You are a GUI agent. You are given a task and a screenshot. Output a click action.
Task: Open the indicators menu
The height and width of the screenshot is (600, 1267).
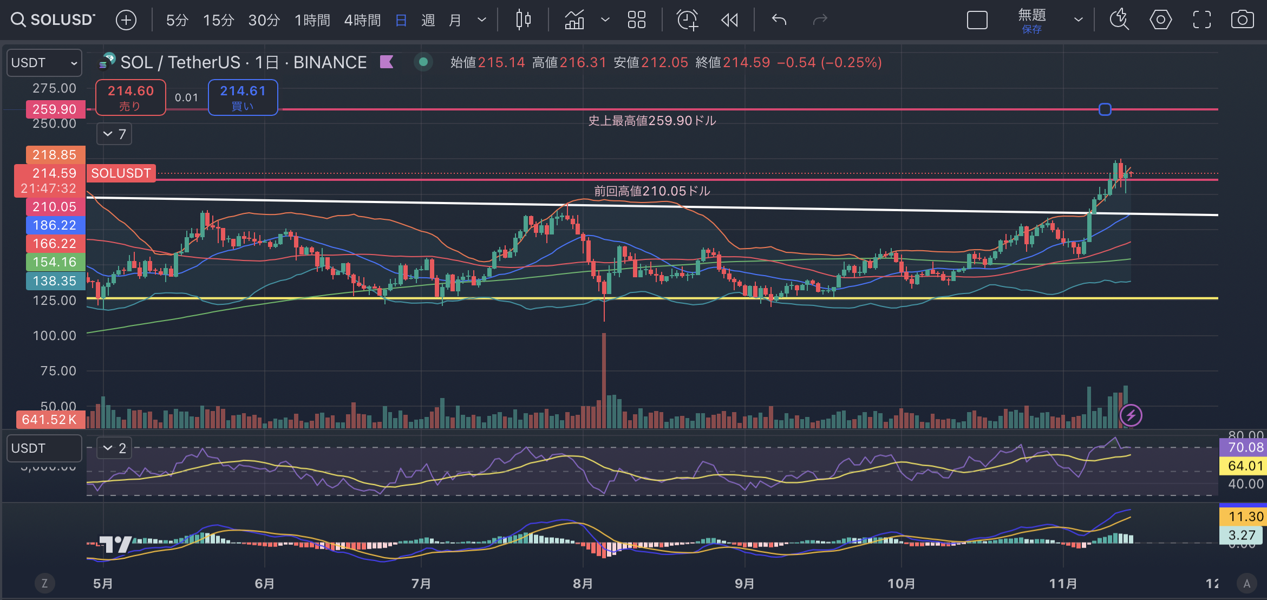(574, 20)
